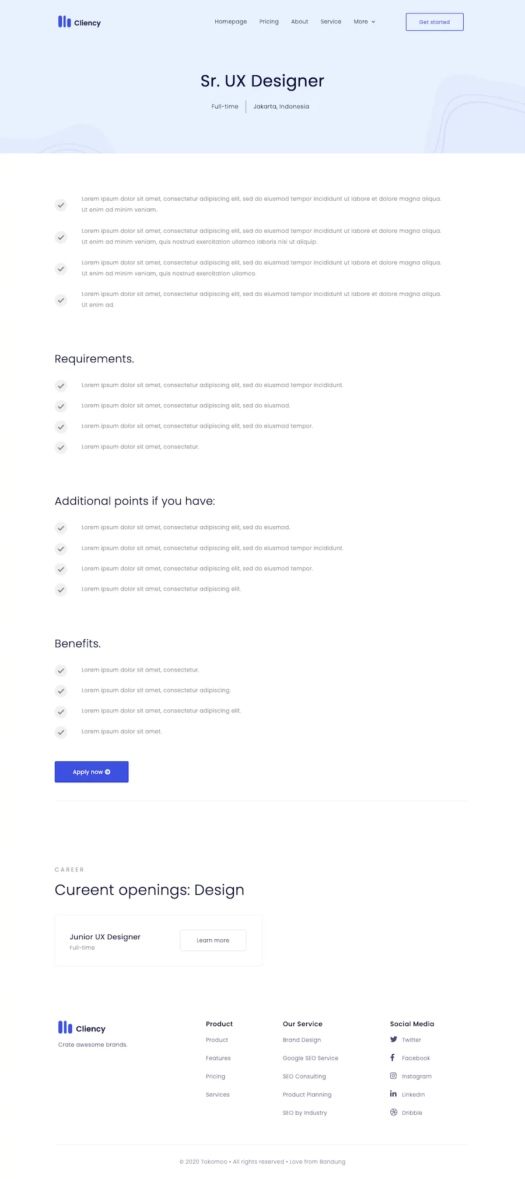Select Service in the top navigation
The image size is (525, 1179).
331,22
